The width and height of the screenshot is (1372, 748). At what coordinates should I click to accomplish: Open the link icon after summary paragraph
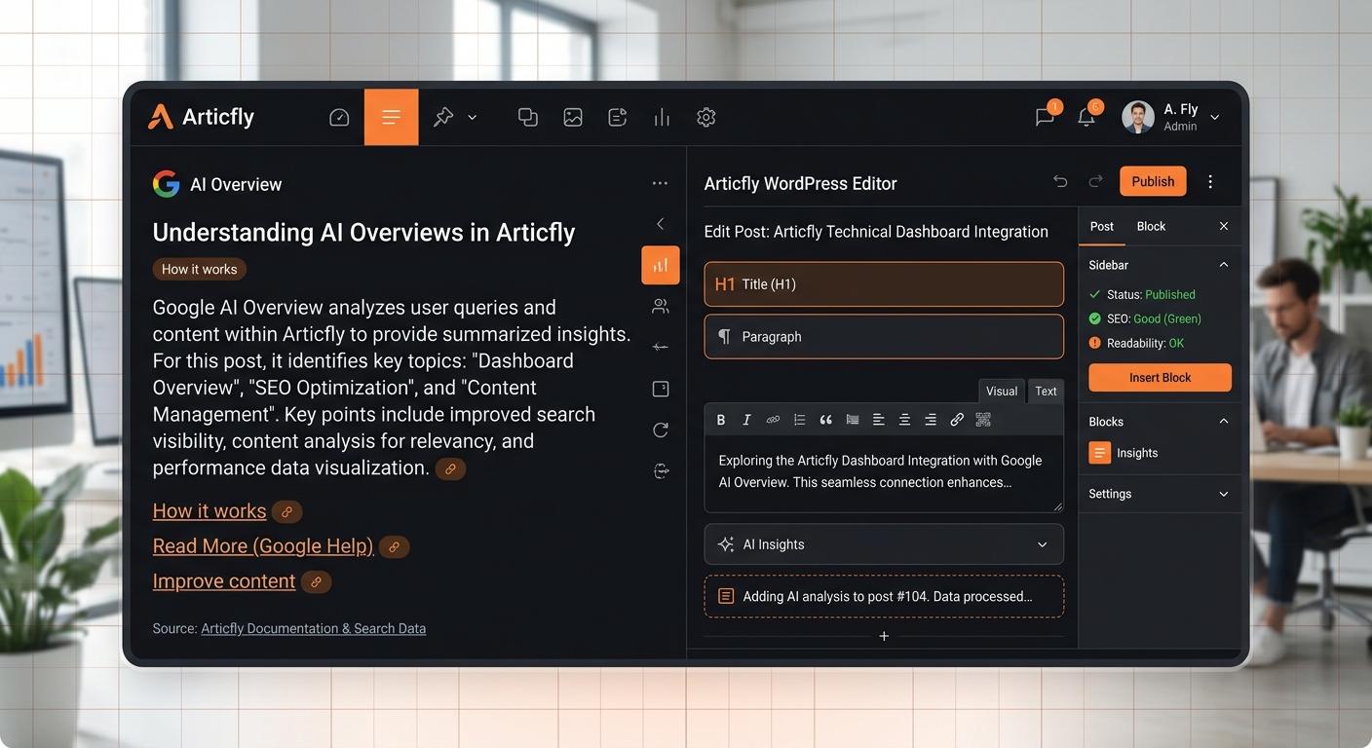(450, 468)
